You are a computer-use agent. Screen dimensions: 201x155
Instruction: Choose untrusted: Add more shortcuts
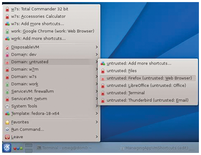coord(148,63)
